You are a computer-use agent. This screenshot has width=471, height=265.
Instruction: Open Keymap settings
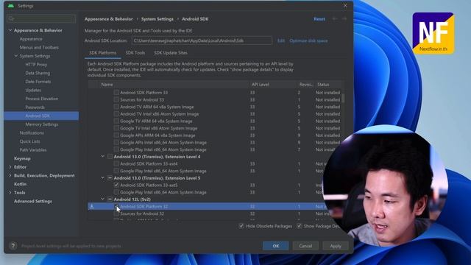coord(22,158)
